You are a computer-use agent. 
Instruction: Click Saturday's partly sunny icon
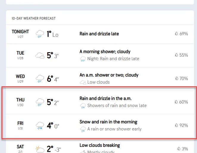40,149
